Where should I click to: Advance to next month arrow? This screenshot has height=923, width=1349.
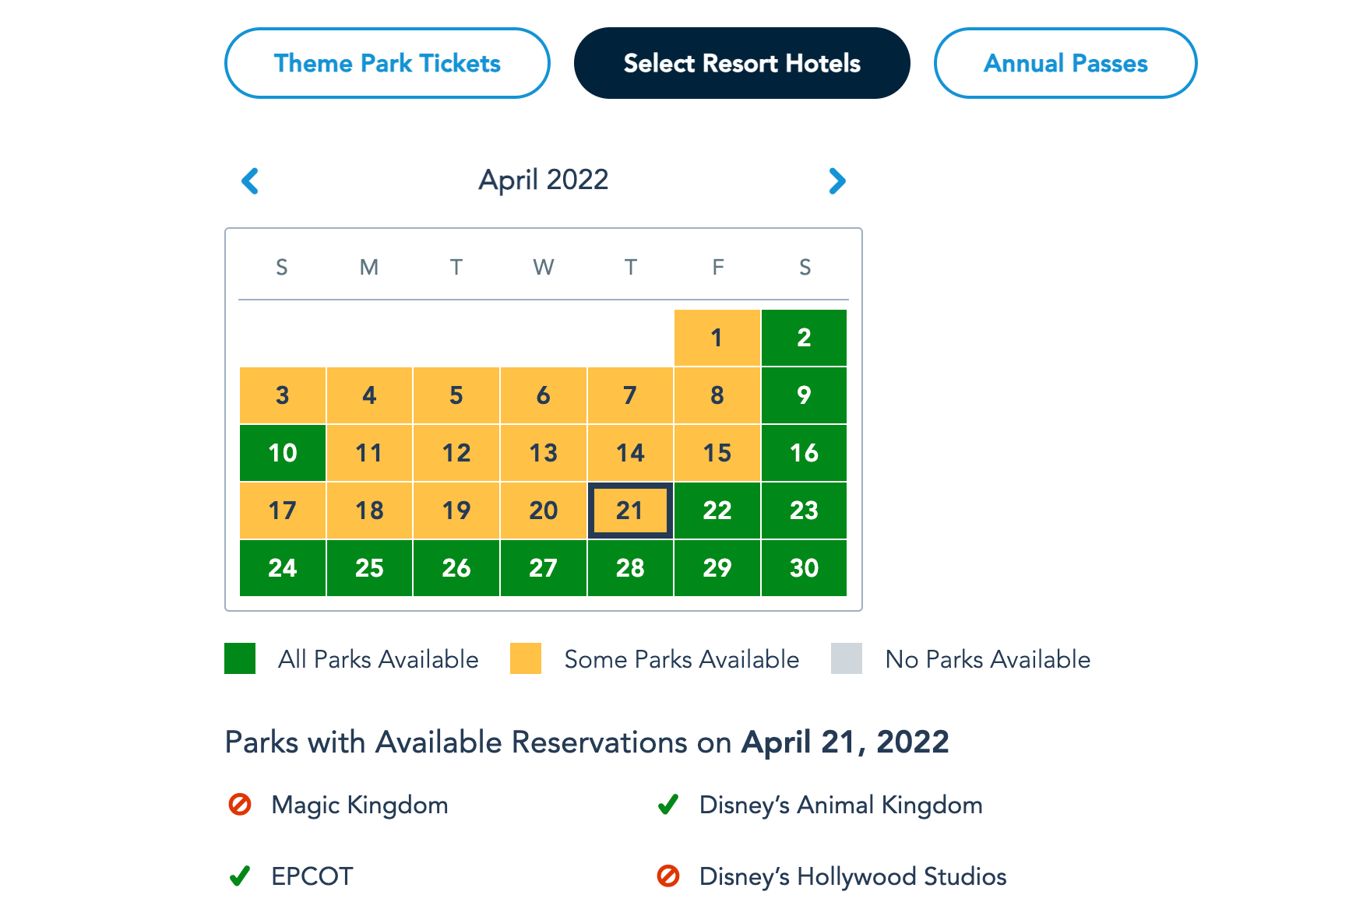tap(837, 181)
